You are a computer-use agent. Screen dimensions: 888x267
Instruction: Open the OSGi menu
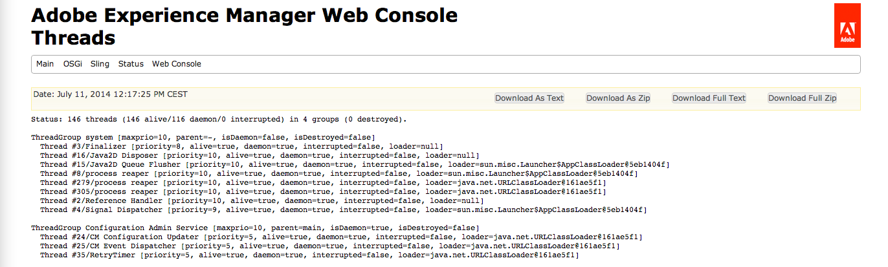[72, 64]
